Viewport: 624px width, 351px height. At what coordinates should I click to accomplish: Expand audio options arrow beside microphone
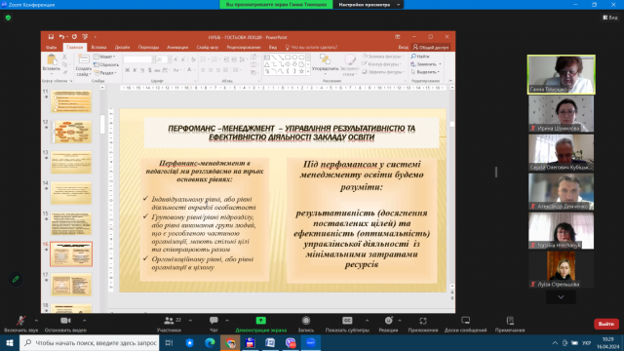36,321
